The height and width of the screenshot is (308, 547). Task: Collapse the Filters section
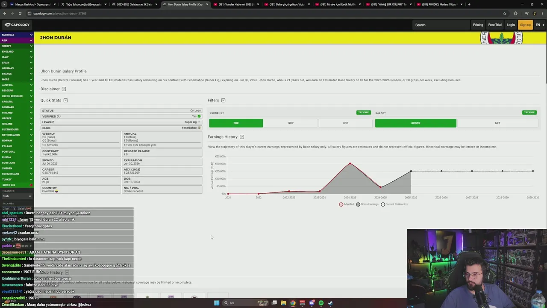[x=223, y=100]
